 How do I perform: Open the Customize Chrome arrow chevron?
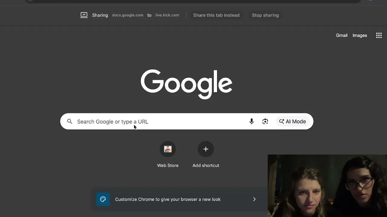tap(254, 199)
